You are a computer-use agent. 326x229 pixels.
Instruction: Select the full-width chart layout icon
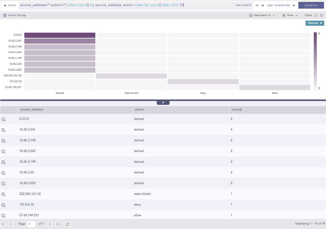click(x=322, y=15)
